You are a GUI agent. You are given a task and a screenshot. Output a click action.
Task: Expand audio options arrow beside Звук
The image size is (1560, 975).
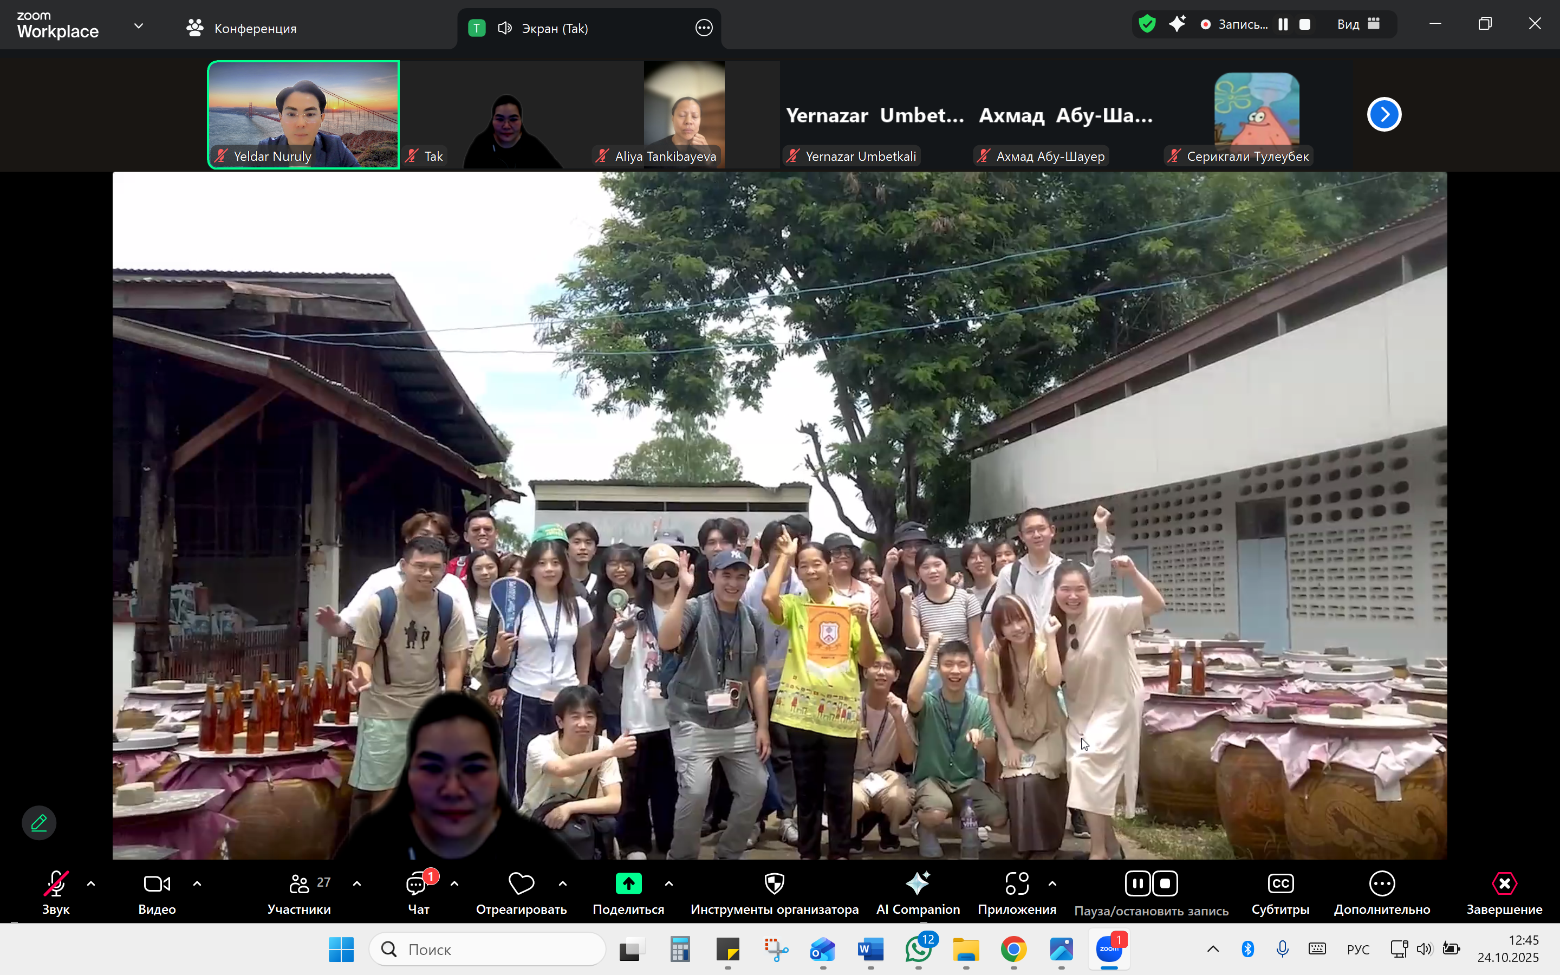pyautogui.click(x=91, y=883)
